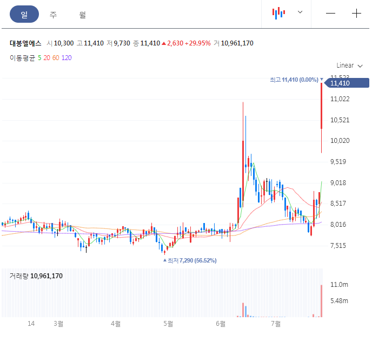Open the Linear scale dropdown
Viewport: 372px width, 341px height.
click(349, 65)
